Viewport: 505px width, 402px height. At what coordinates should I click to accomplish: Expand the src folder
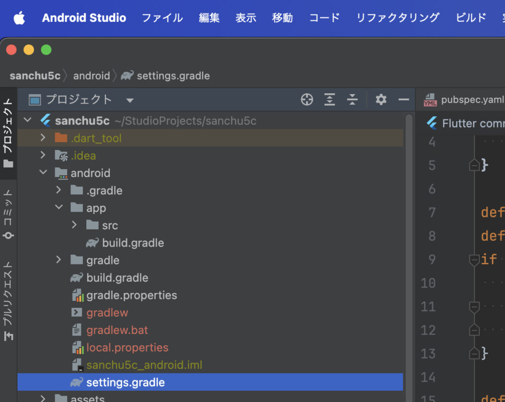point(74,225)
